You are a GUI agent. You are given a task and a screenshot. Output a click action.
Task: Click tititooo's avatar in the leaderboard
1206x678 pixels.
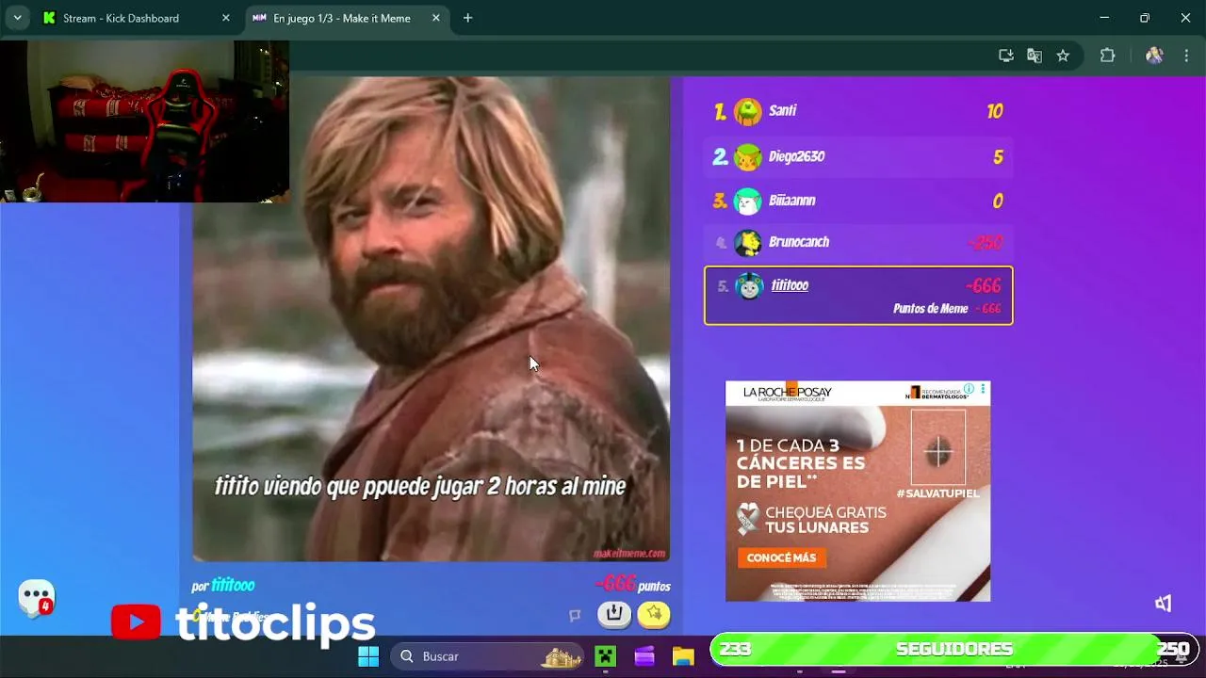point(749,286)
